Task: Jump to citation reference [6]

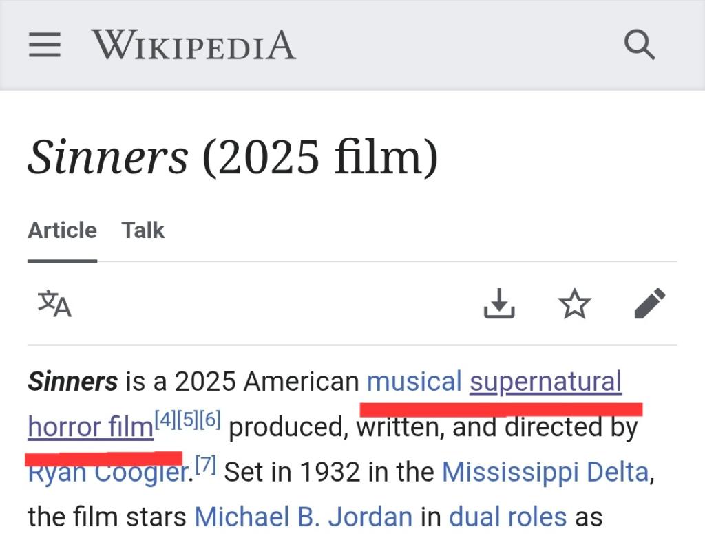Action: (x=210, y=420)
